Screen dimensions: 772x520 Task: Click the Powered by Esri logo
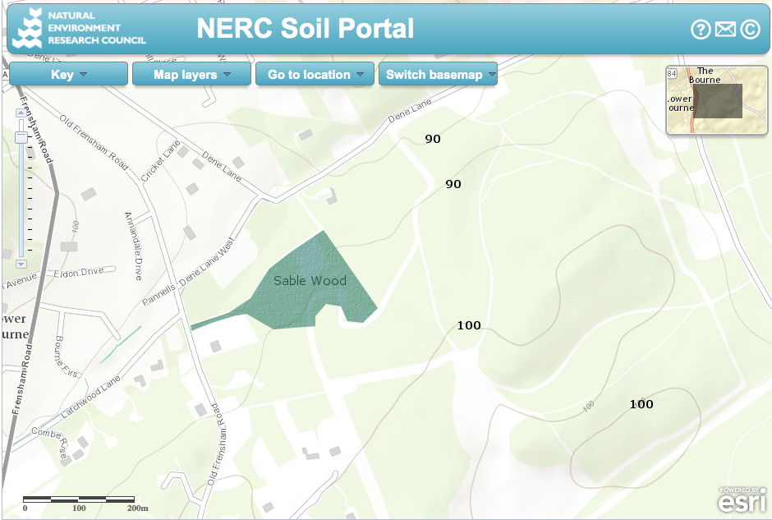(742, 499)
